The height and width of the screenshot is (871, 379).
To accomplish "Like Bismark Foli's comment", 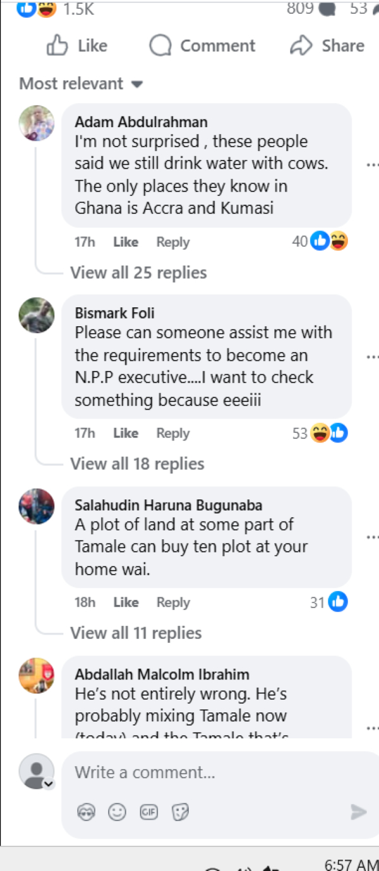I will [126, 434].
